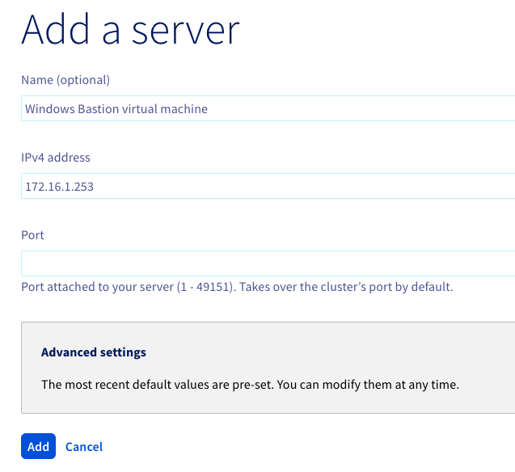
Task: Click the Advanced settings default values description
Action: (250, 385)
